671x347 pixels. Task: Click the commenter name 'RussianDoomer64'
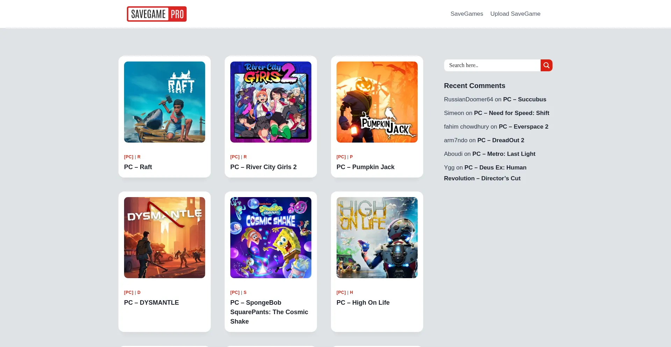click(469, 99)
